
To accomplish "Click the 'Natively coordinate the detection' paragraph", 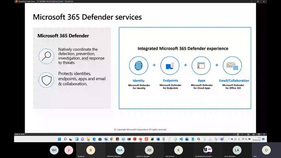I will [81, 56].
